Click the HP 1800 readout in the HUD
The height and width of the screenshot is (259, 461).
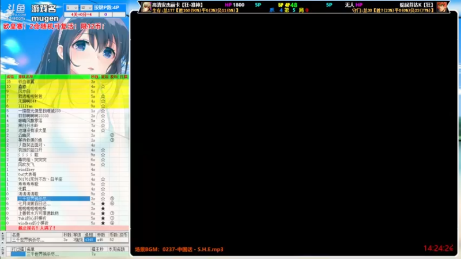click(x=235, y=5)
